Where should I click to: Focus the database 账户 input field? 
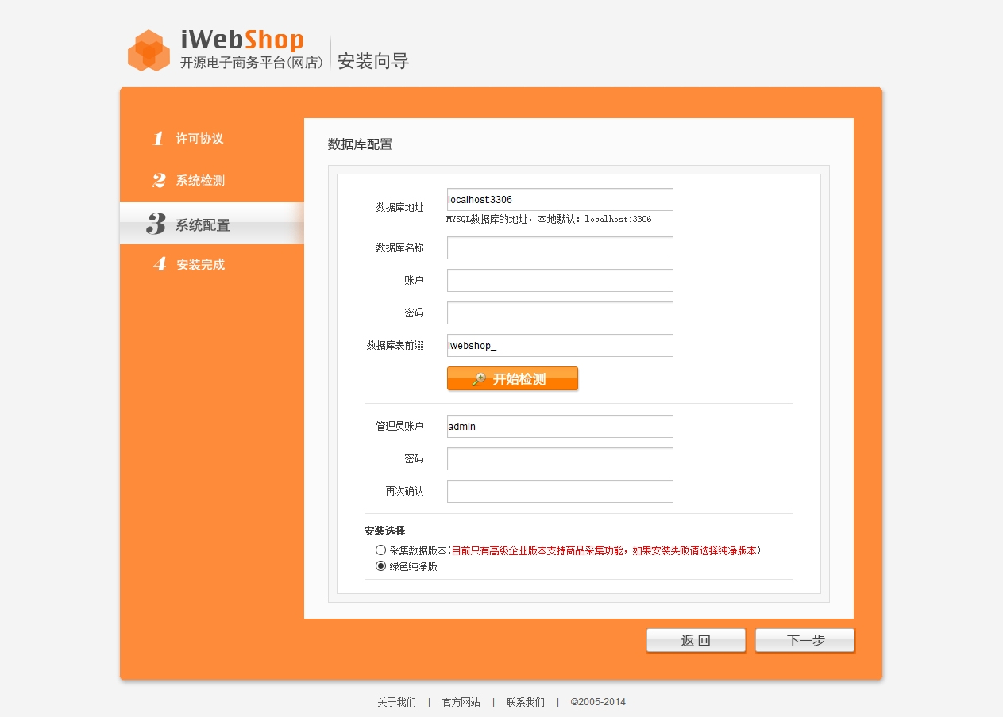pos(560,280)
